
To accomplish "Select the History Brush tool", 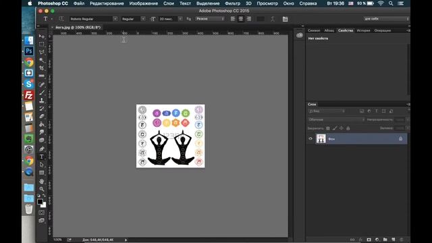I will click(x=42, y=109).
